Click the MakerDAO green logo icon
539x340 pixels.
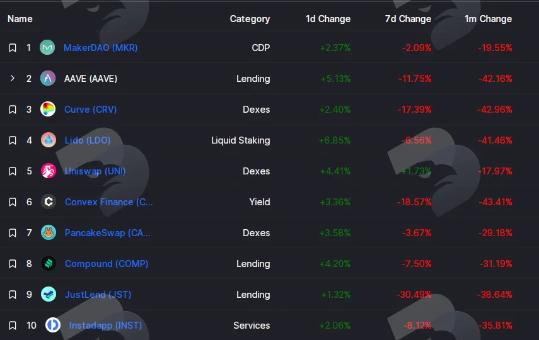47,47
